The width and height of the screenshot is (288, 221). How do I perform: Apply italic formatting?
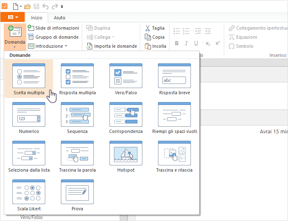tap(186, 43)
